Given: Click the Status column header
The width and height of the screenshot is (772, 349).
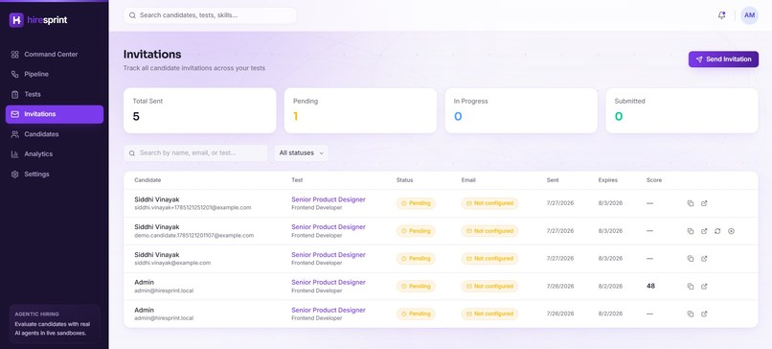Looking at the screenshot, I should click(x=405, y=180).
